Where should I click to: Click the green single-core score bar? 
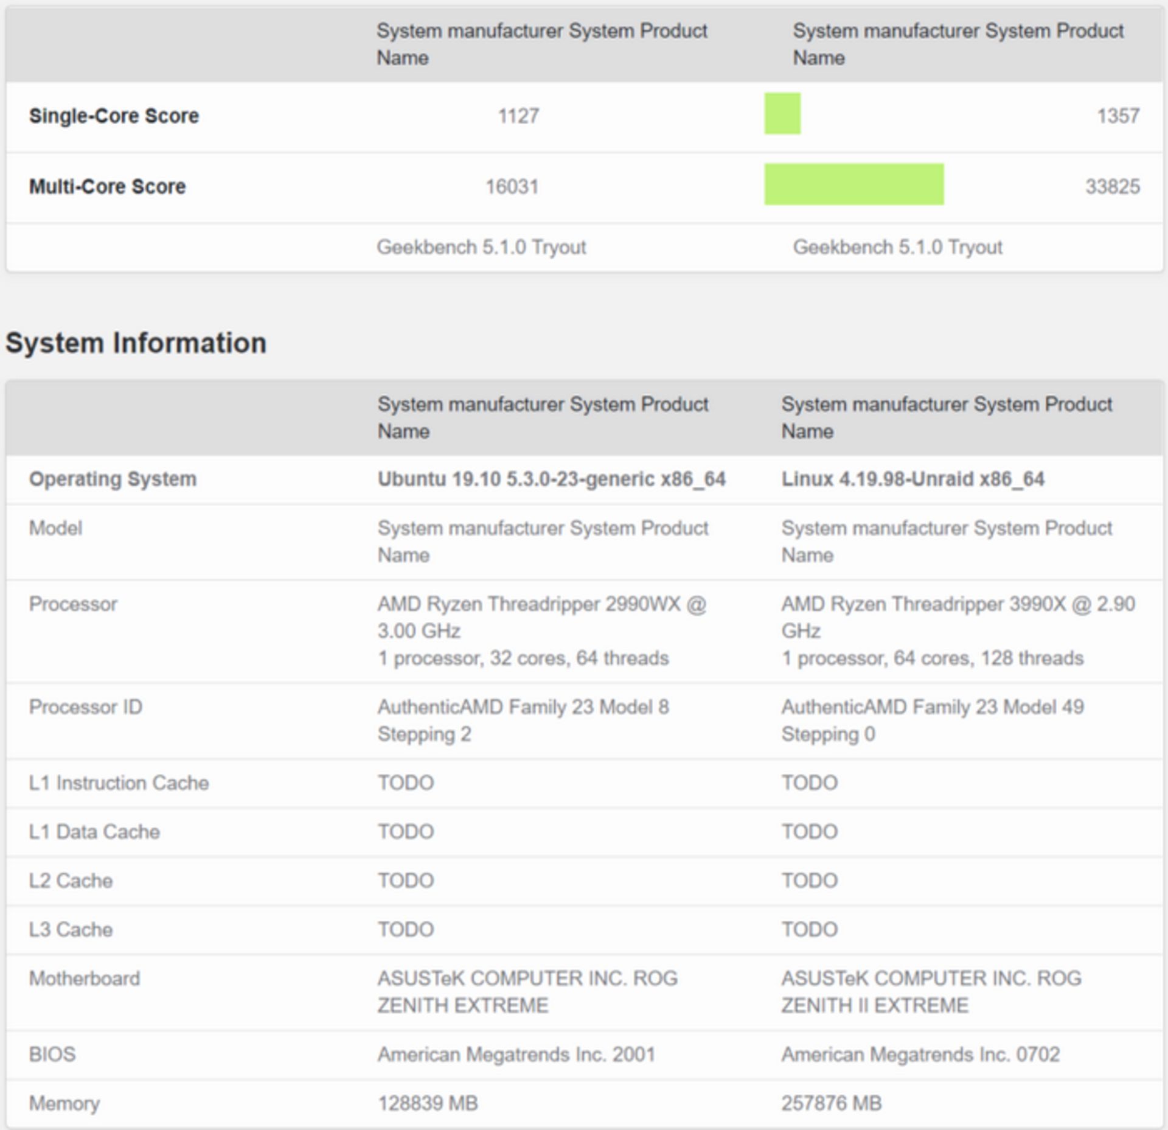[x=782, y=114]
